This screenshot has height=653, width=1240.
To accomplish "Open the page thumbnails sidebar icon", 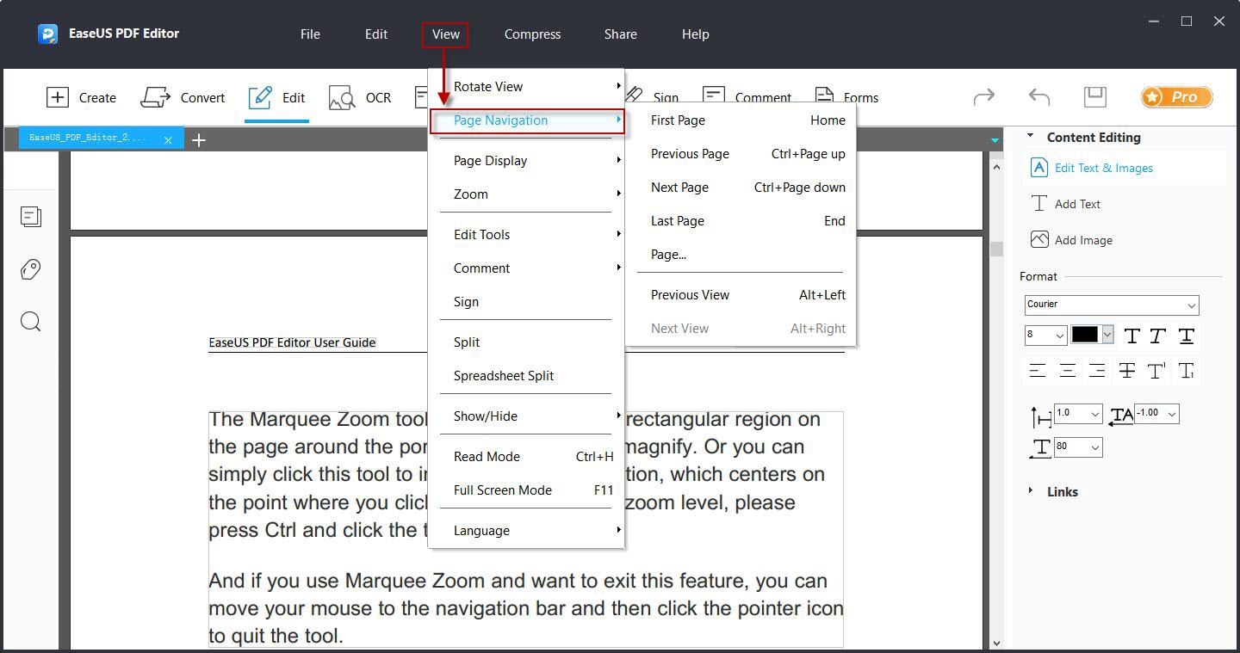I will (x=31, y=217).
